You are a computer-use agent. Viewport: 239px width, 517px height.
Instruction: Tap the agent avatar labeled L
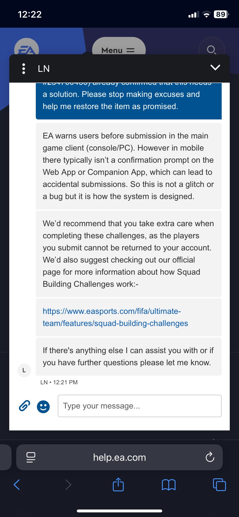point(24,370)
